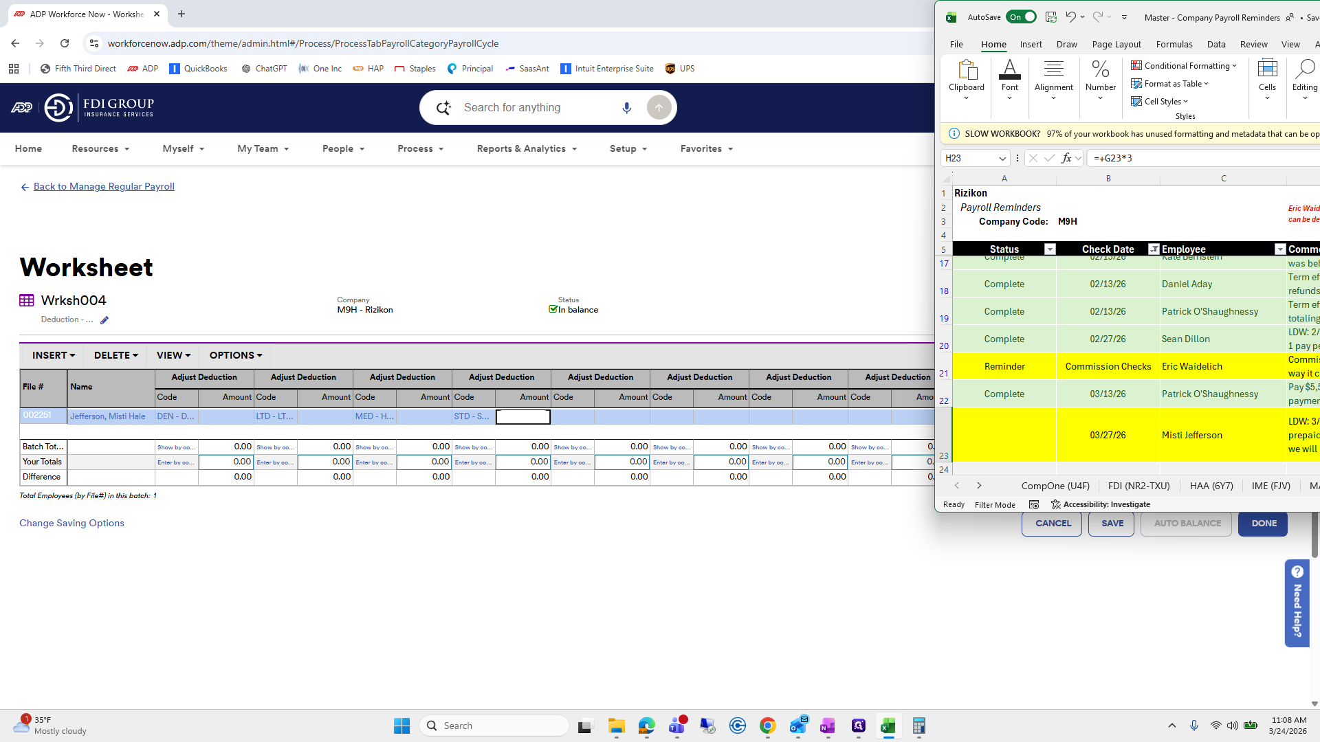Open the OPTIONS dropdown menu
Screen dimensions: 1320x742
(235, 355)
